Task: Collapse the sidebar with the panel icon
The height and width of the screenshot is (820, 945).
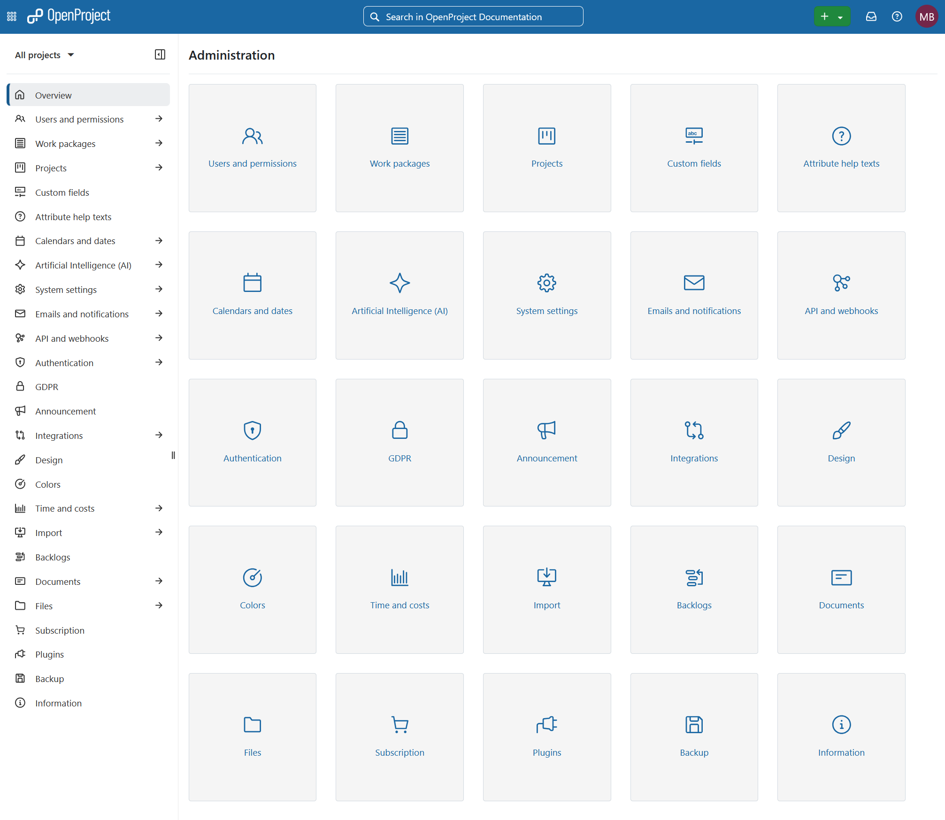Action: pyautogui.click(x=160, y=54)
